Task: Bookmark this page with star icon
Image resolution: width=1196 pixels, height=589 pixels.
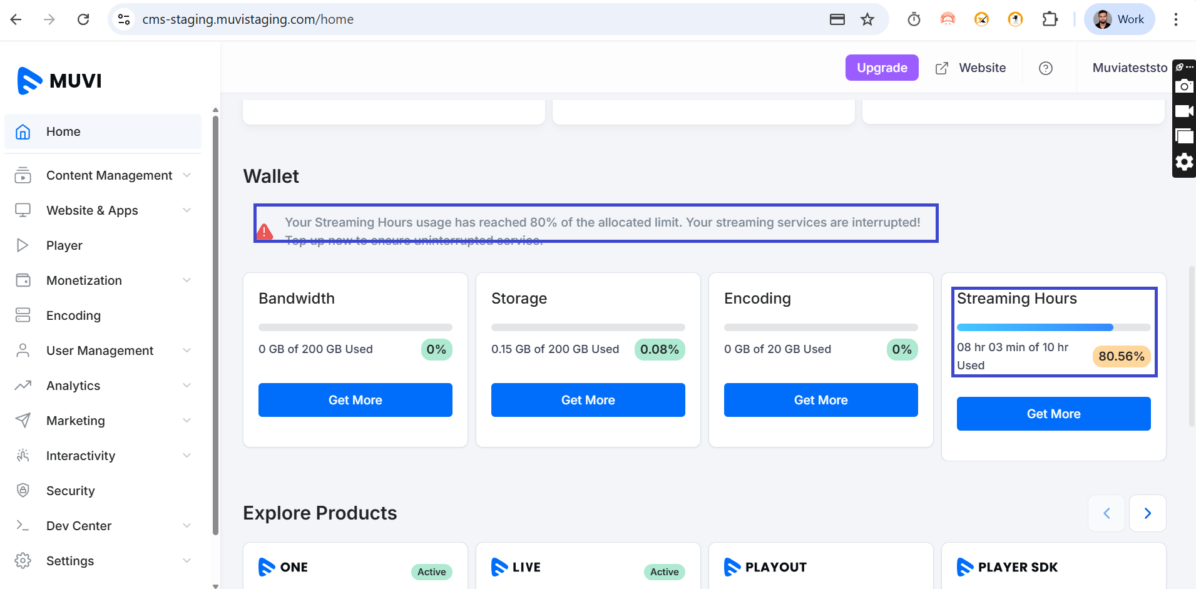Action: (867, 19)
